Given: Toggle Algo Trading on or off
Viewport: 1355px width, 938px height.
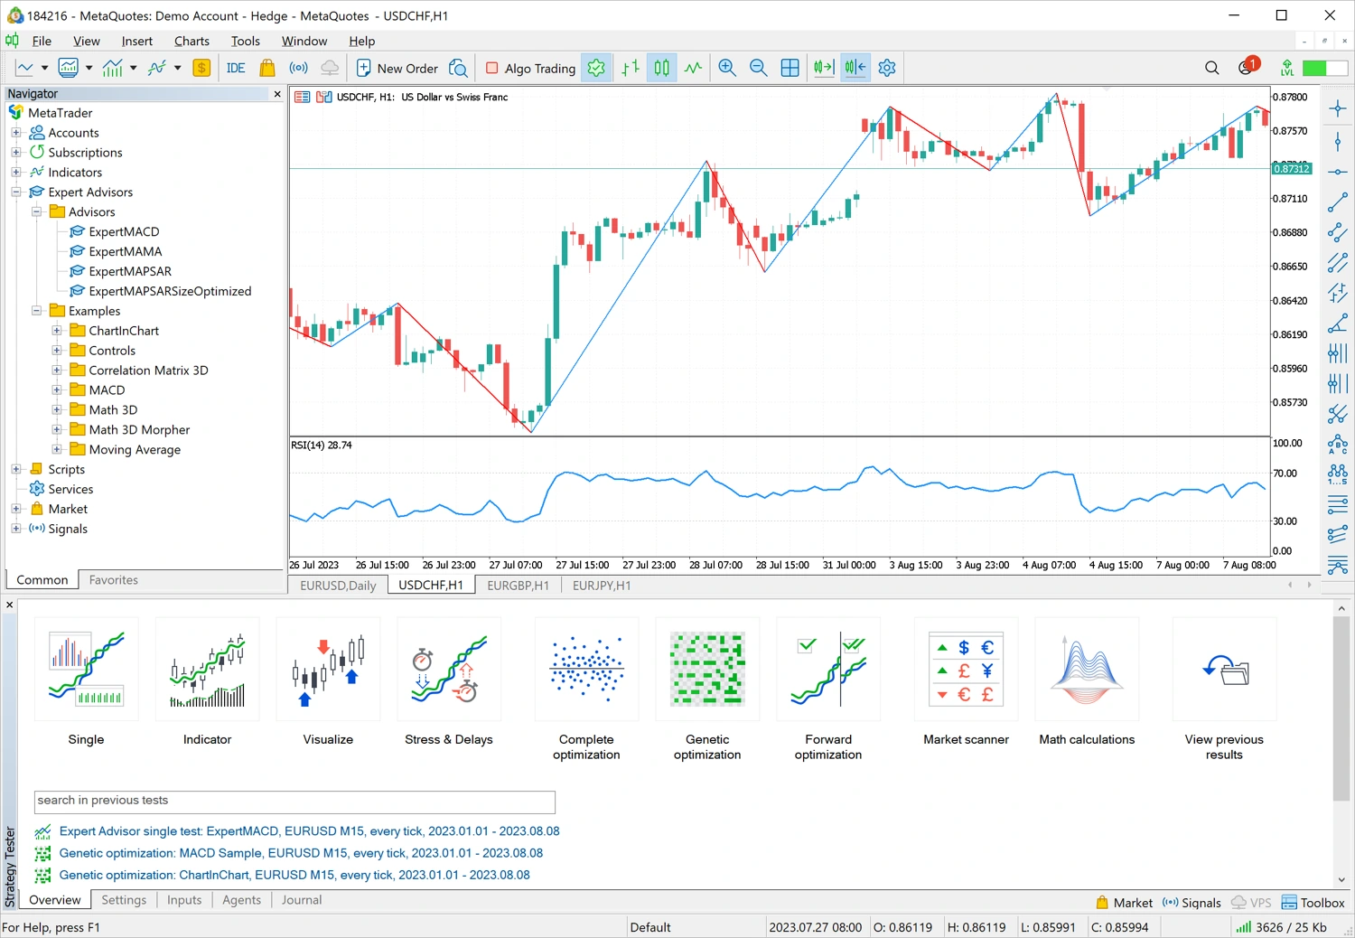Looking at the screenshot, I should click(x=530, y=68).
